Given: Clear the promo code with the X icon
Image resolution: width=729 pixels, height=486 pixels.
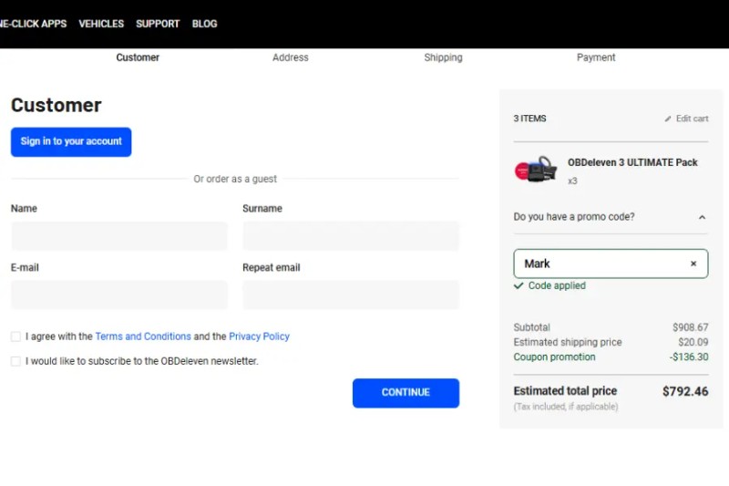Looking at the screenshot, I should click(x=693, y=264).
